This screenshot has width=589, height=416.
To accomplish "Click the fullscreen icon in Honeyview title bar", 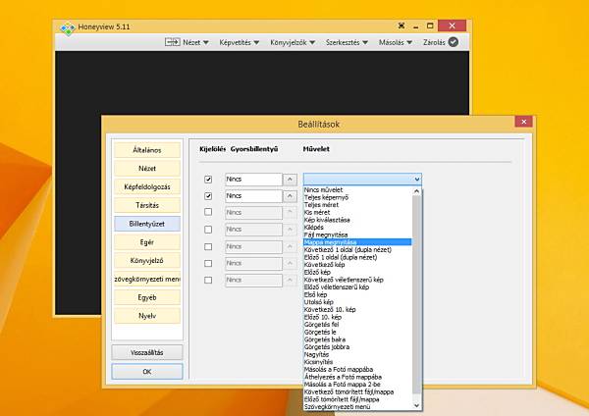I will 402,26.
